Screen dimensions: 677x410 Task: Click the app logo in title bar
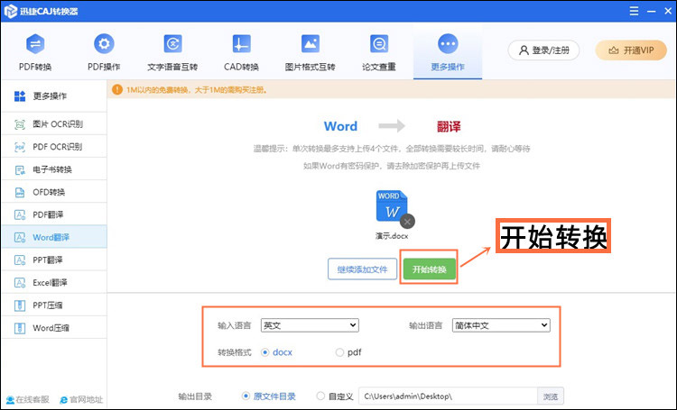[10, 11]
